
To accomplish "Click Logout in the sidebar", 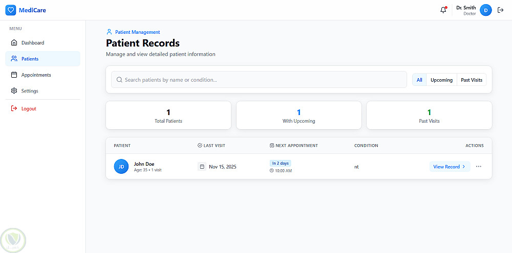I will point(43,108).
